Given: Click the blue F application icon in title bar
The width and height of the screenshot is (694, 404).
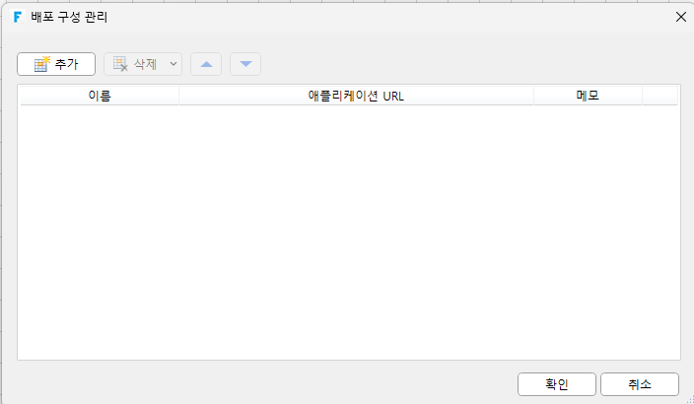Looking at the screenshot, I should pyautogui.click(x=18, y=18).
